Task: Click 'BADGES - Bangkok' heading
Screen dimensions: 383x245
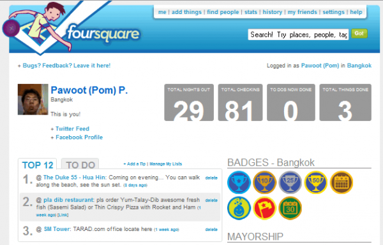Action: (271, 162)
